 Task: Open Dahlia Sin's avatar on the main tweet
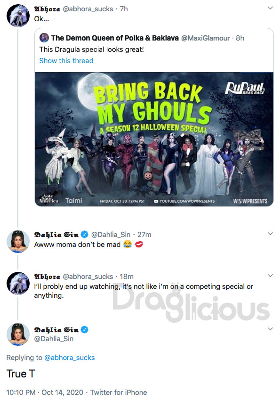[18, 334]
